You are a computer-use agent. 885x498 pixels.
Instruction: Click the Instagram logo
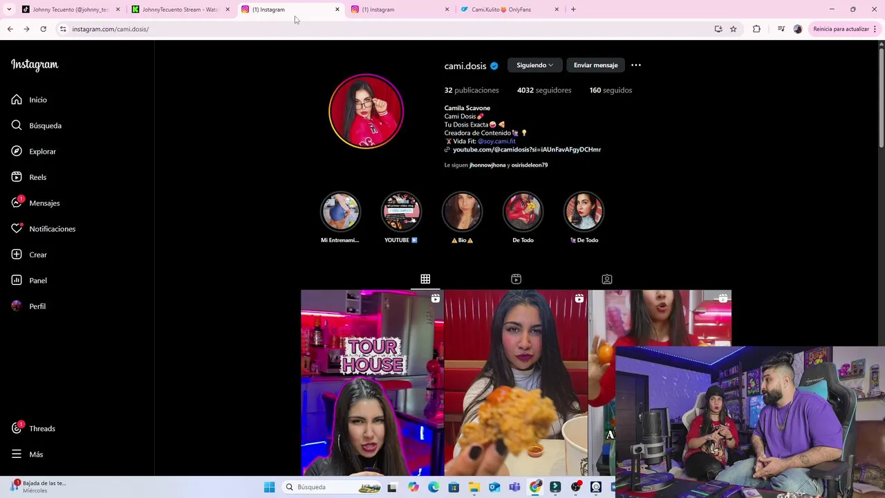coord(35,65)
